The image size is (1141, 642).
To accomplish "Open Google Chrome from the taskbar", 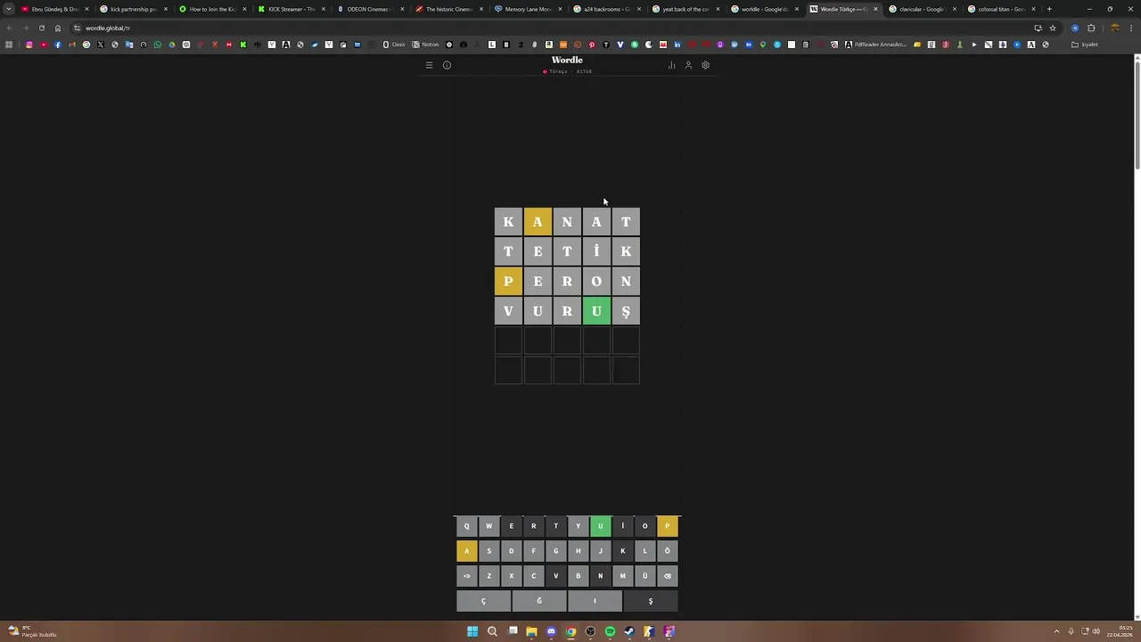I will click(x=570, y=631).
